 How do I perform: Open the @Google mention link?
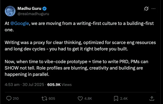tap(20, 24)
